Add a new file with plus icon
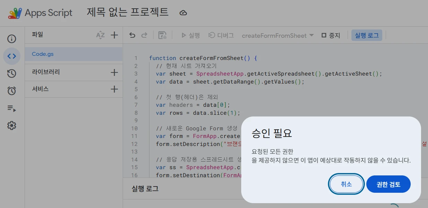 [114, 35]
